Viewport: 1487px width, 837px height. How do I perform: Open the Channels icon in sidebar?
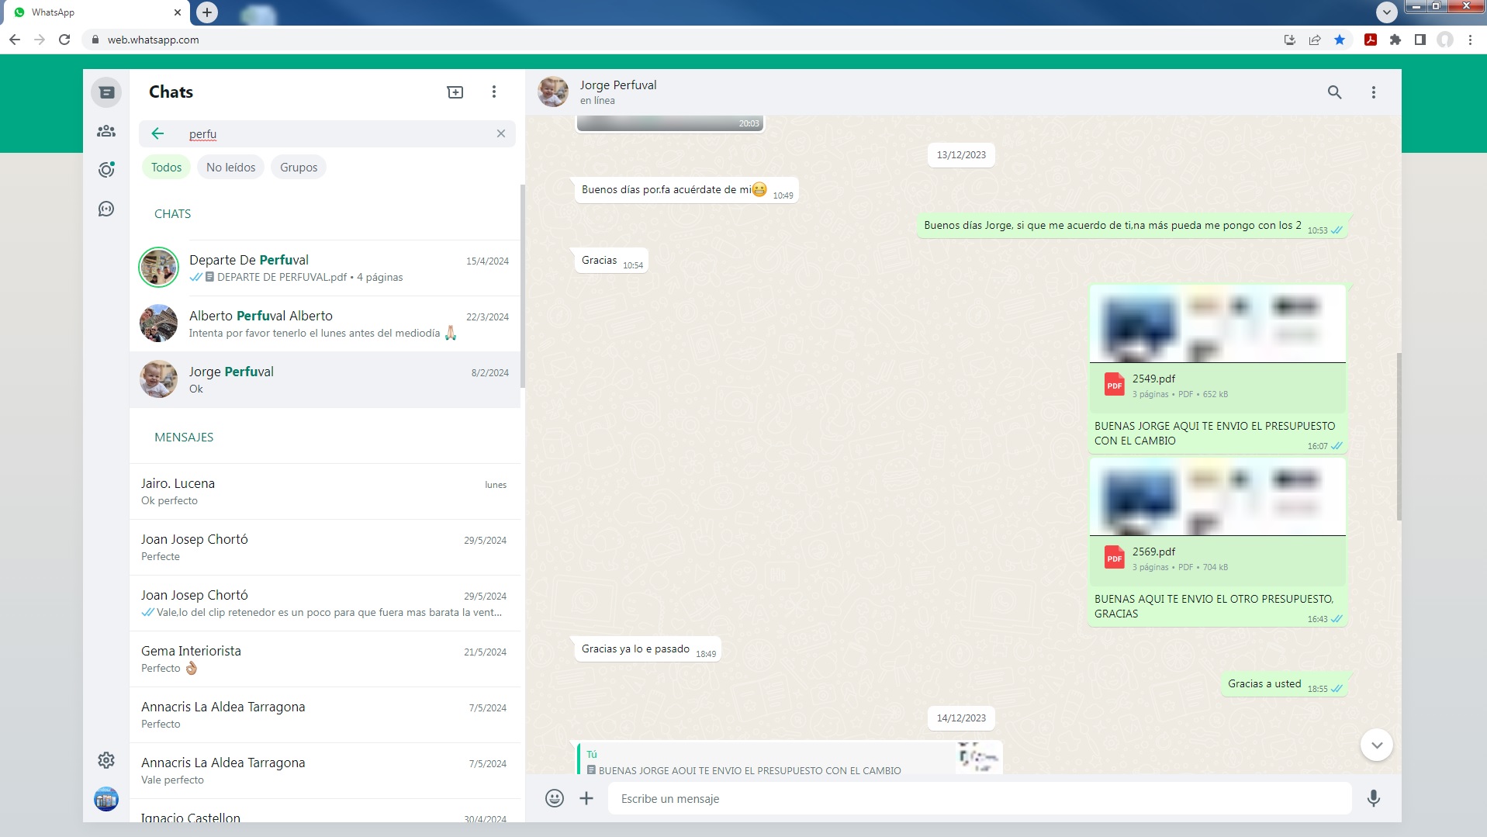pos(106,209)
